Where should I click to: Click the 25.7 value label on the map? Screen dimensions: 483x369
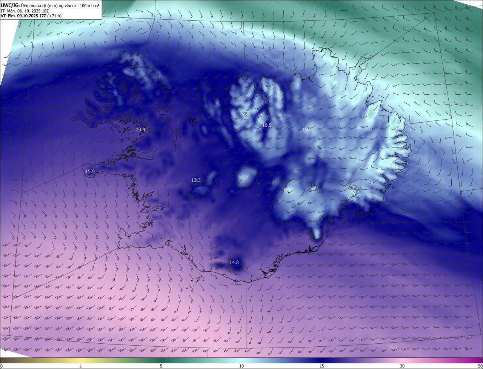pos(393,347)
